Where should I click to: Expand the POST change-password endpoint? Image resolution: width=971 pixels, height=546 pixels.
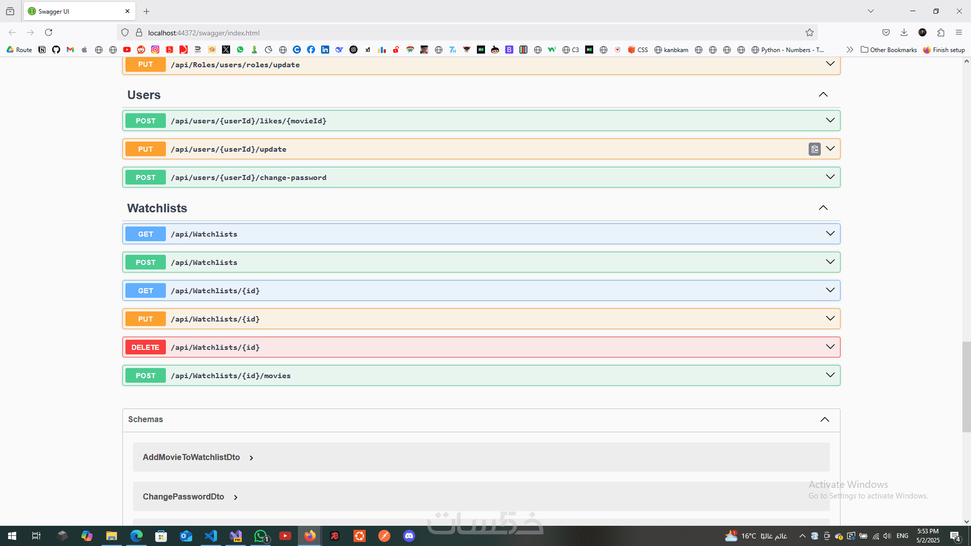tap(480, 177)
